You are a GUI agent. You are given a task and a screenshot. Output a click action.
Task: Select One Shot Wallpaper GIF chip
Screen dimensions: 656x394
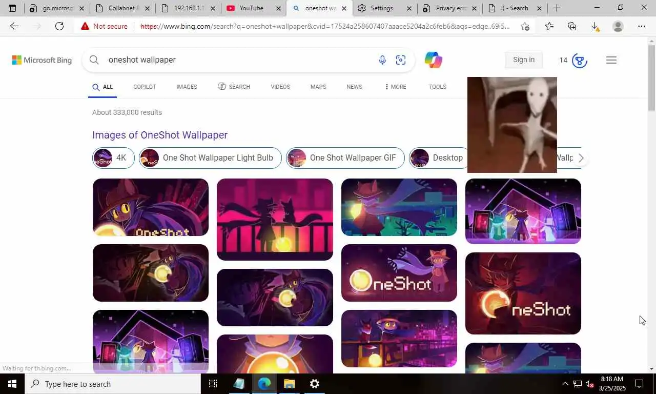click(345, 158)
